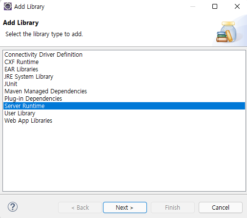The image size is (247, 218).
Task: Click the Eclipse icon in title bar
Action: [8, 6]
